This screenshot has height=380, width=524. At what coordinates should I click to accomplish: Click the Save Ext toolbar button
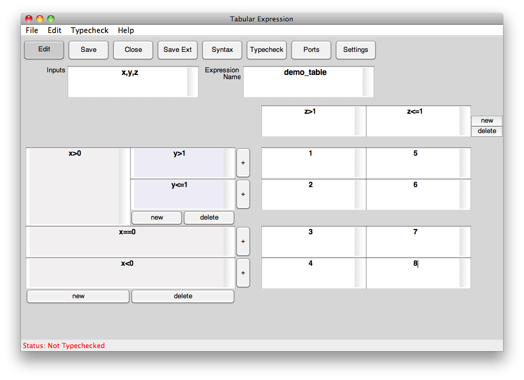click(x=178, y=50)
